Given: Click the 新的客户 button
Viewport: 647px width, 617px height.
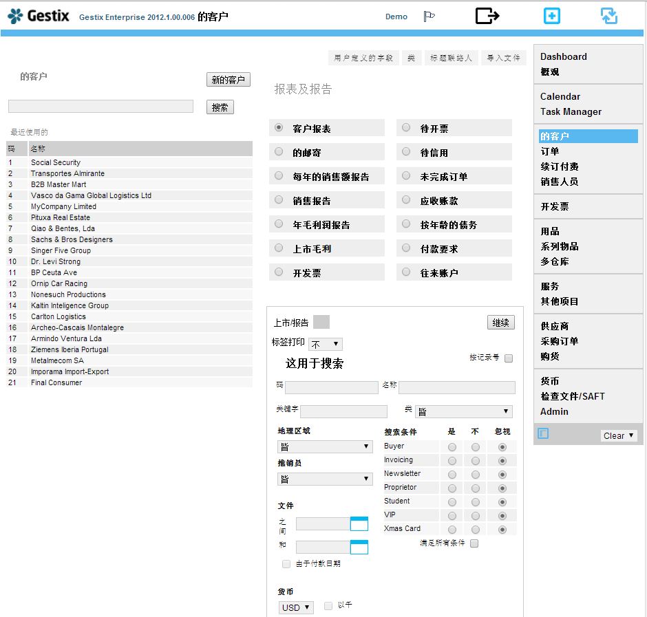Looking at the screenshot, I should point(229,80).
